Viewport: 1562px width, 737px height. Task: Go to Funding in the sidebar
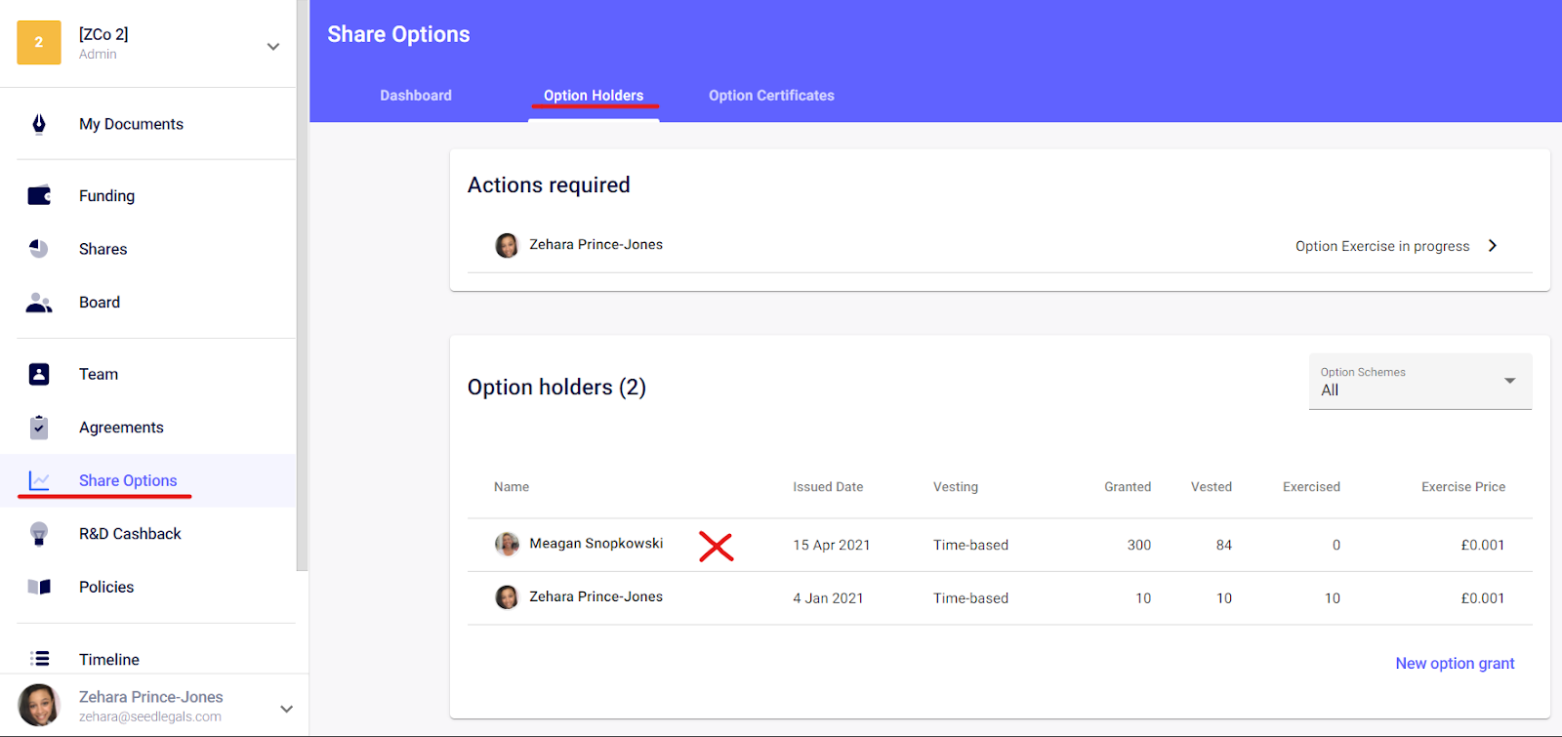[106, 195]
